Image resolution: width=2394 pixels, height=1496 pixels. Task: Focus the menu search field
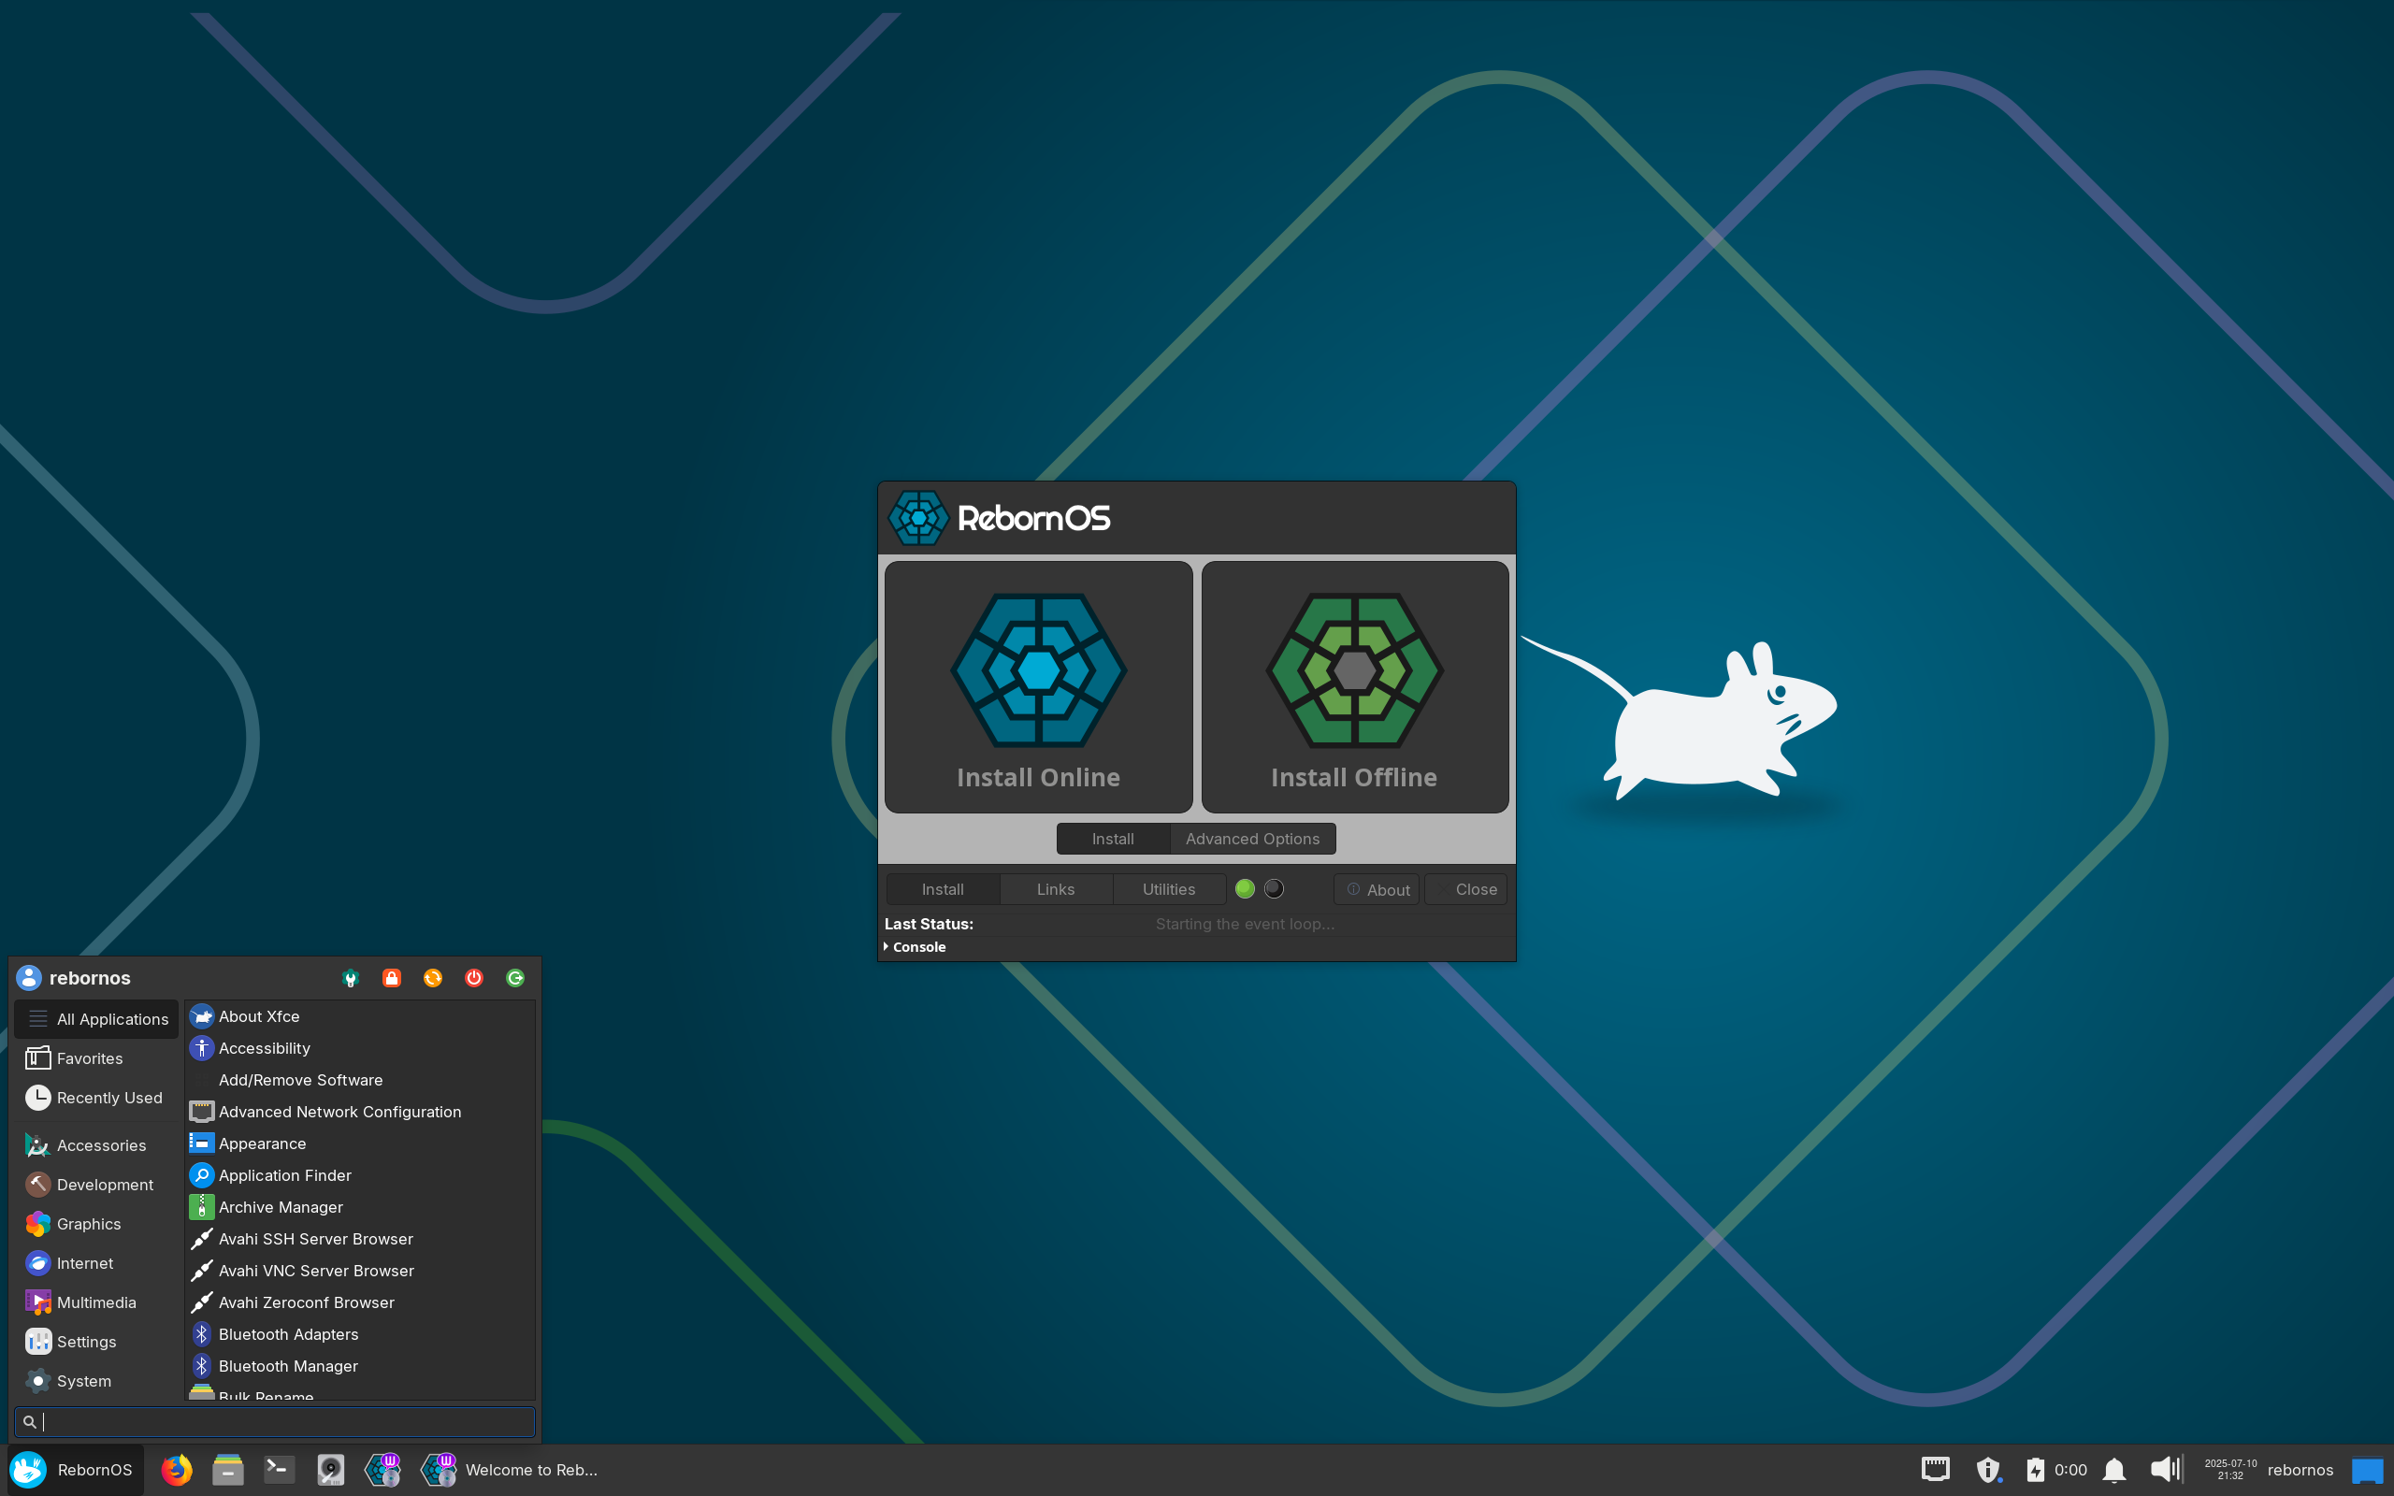tap(275, 1422)
